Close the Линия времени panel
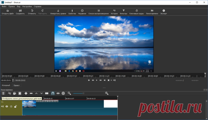Screen dimensions: 208x120 206,90
